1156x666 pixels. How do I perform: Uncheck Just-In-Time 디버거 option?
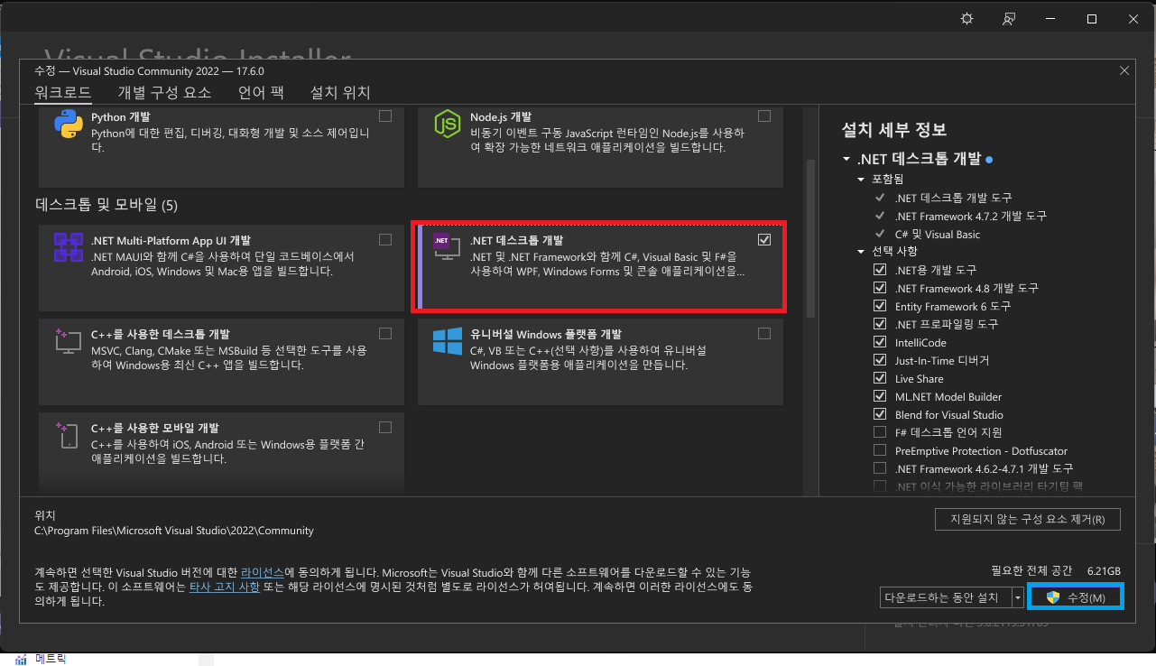coord(880,360)
